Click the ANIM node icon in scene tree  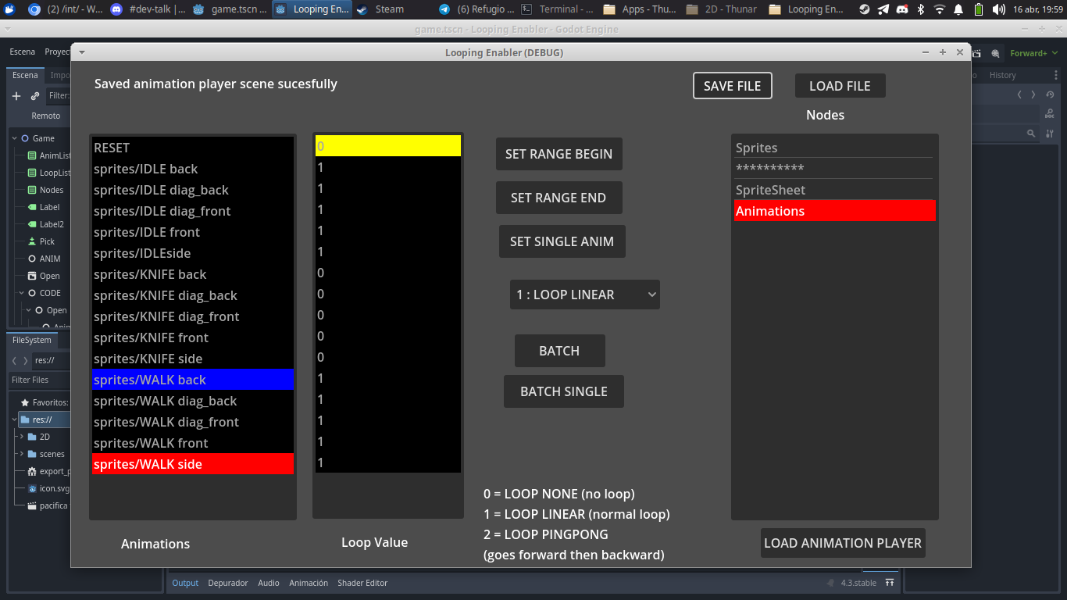click(32, 259)
